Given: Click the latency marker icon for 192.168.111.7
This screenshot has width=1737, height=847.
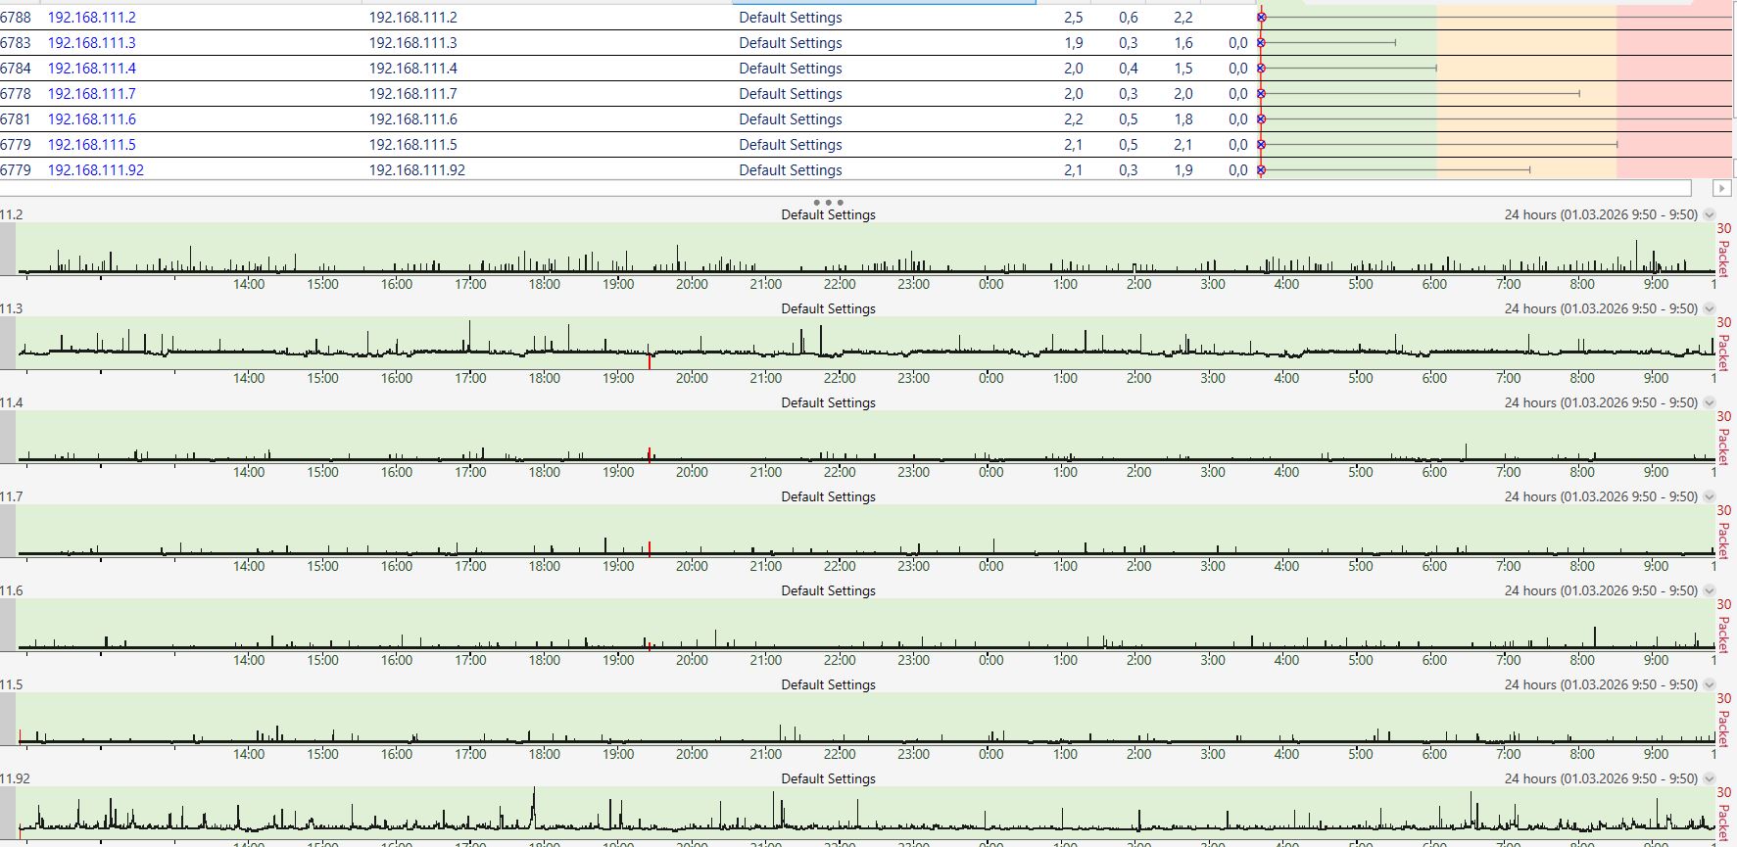Looking at the screenshot, I should (x=1261, y=94).
